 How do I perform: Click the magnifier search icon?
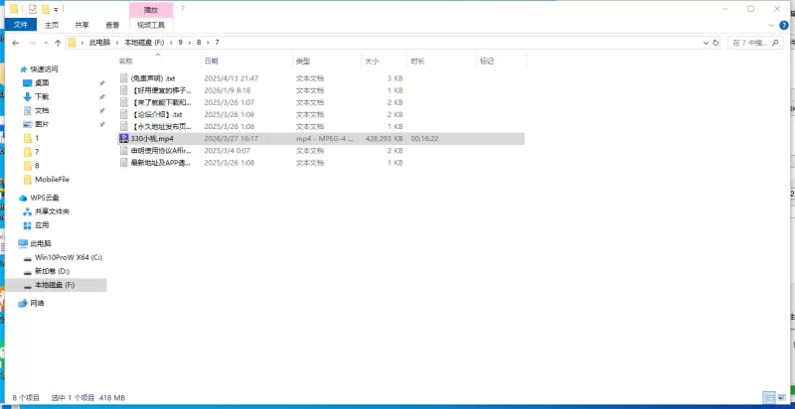[775, 43]
